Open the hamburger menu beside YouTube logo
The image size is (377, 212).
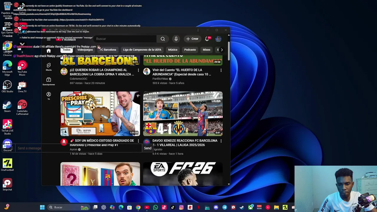49,39
